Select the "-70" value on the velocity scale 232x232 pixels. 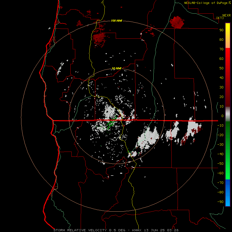[x=220, y=183]
